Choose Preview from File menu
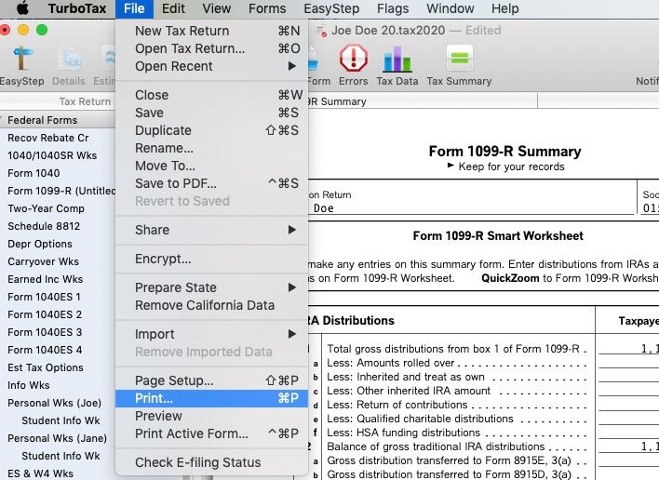 click(212, 416)
